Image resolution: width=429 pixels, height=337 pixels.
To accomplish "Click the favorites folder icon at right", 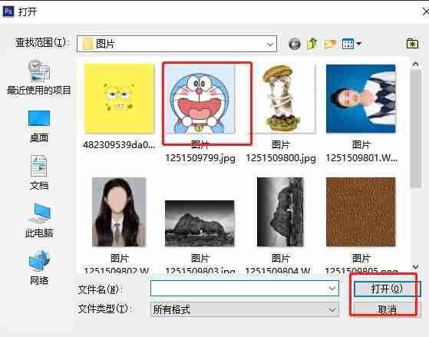I will 412,44.
